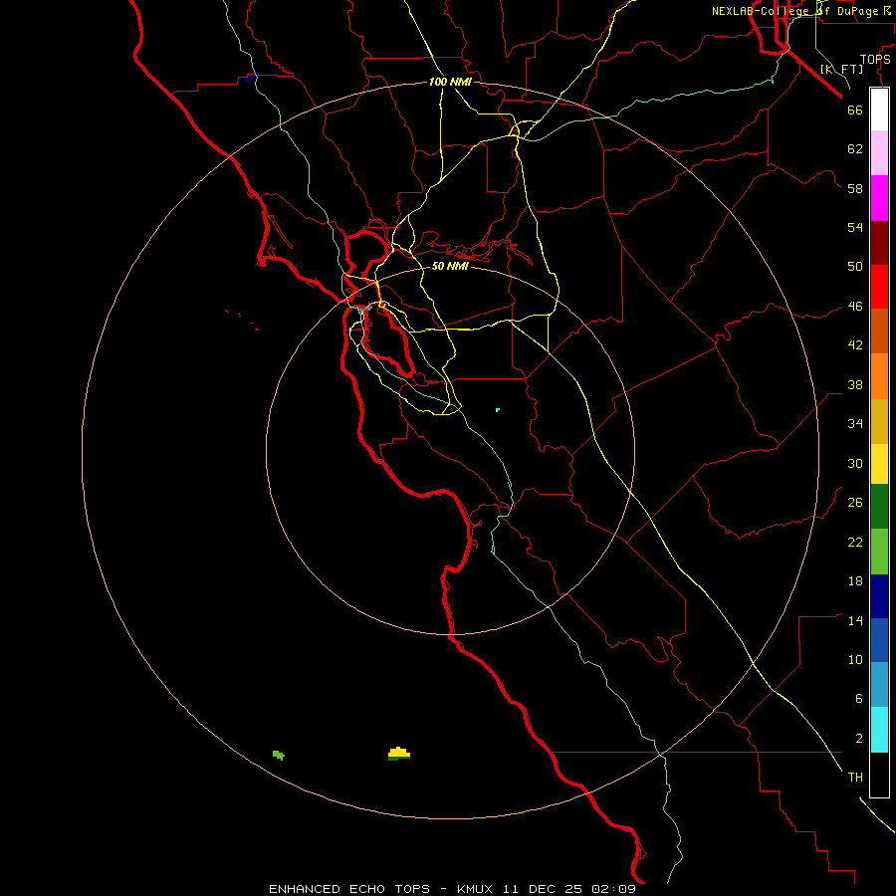The width and height of the screenshot is (896, 896).
Task: Click the legend value "50"
Action: [x=855, y=267]
